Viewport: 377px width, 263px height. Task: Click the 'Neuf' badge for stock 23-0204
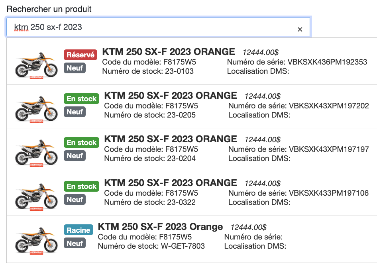click(75, 156)
